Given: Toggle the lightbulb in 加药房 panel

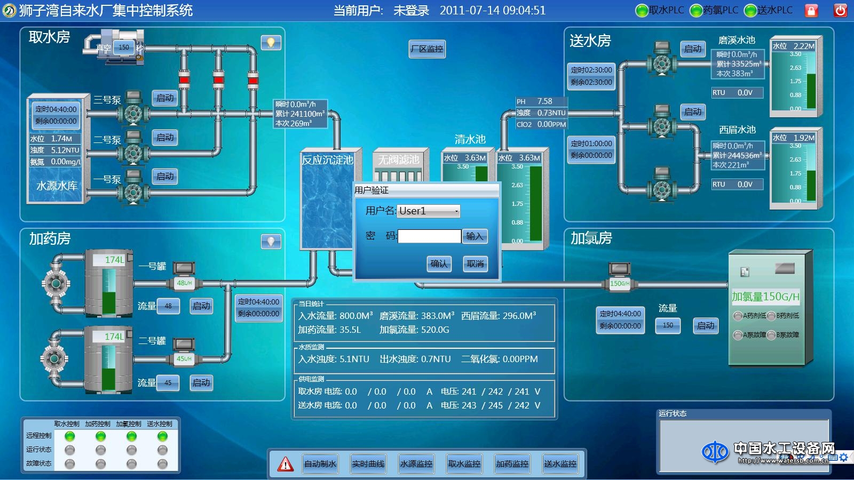Looking at the screenshot, I should [271, 242].
